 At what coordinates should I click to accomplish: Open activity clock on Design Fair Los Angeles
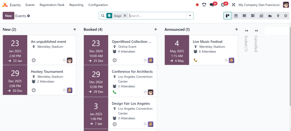coord(115,124)
